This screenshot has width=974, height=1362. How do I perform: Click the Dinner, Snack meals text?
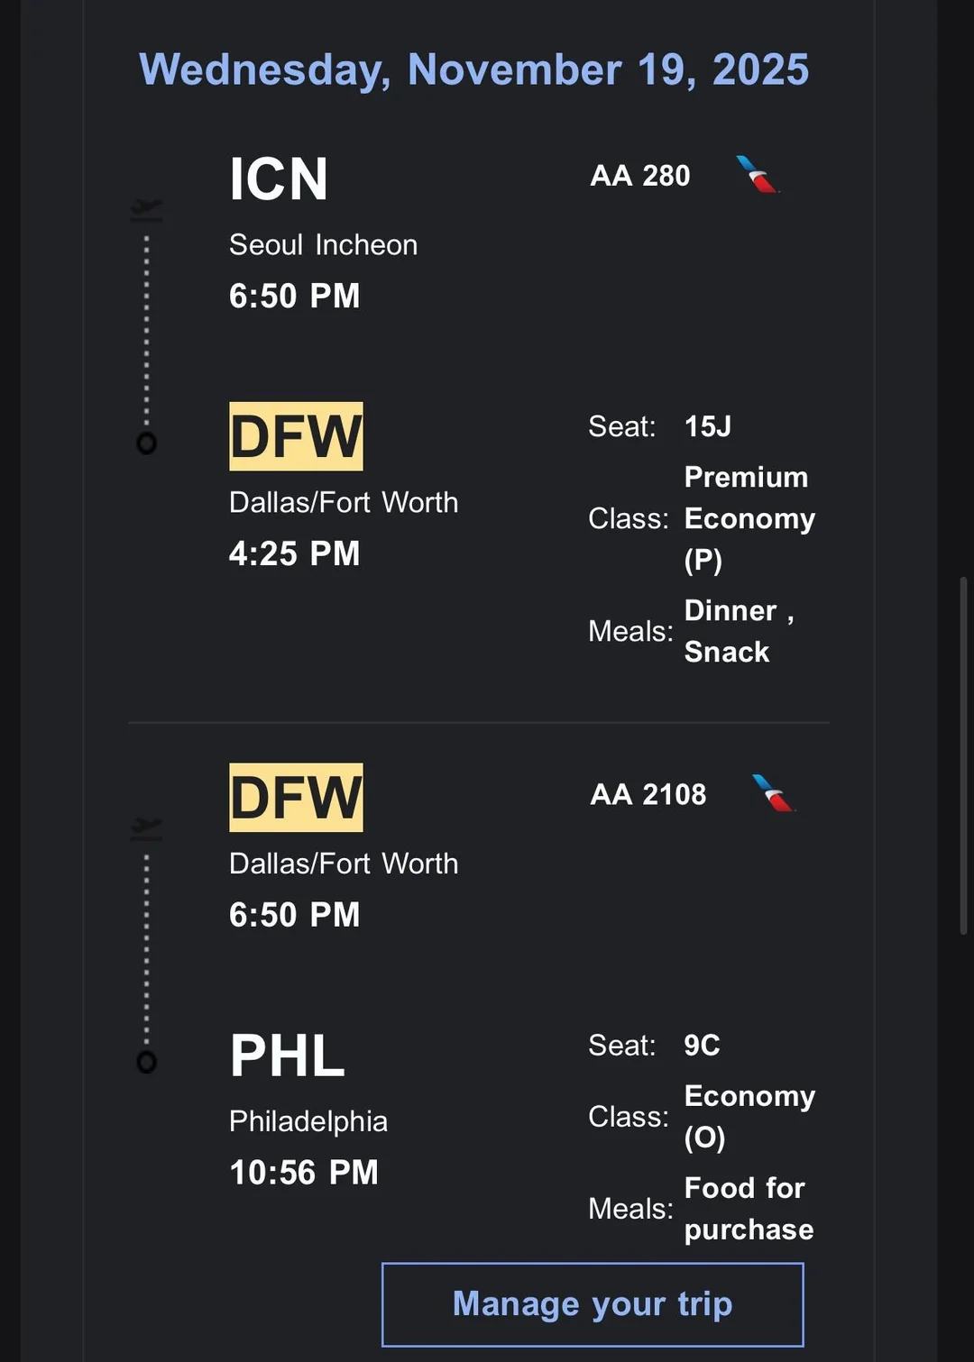pyautogui.click(x=738, y=631)
